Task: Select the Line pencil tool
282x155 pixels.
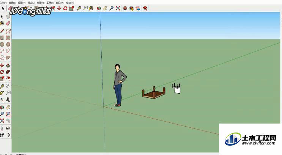Action: (x=2, y=31)
